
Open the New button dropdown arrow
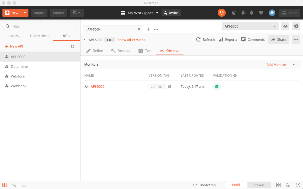click(25, 13)
